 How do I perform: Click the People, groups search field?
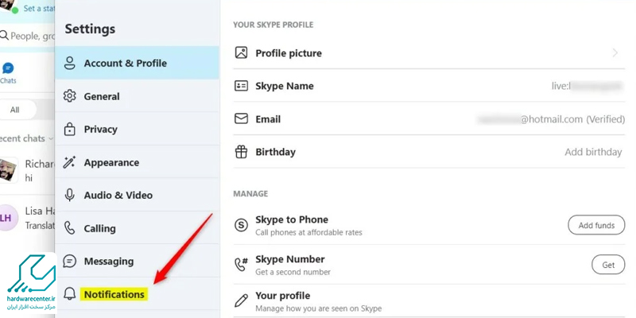click(x=28, y=36)
